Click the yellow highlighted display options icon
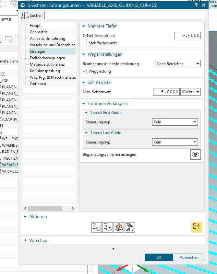This screenshot has height=274, width=217. [197, 227]
